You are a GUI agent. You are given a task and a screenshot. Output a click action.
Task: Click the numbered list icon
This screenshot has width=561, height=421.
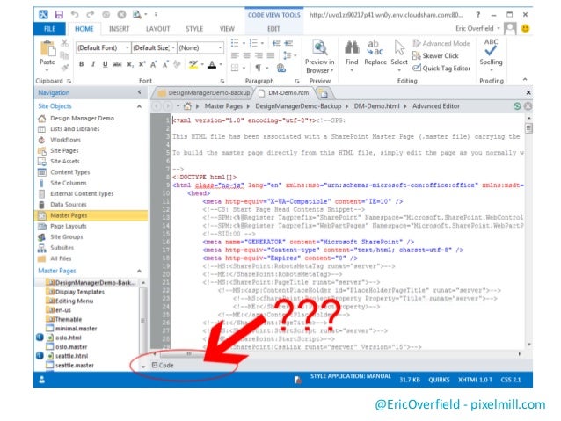[x=253, y=43]
